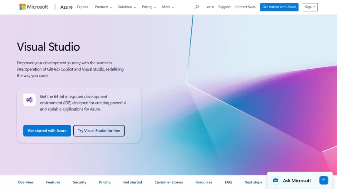Screen dimensions: 337x189
Task: Go to the Azure home link
Action: [x=66, y=7]
